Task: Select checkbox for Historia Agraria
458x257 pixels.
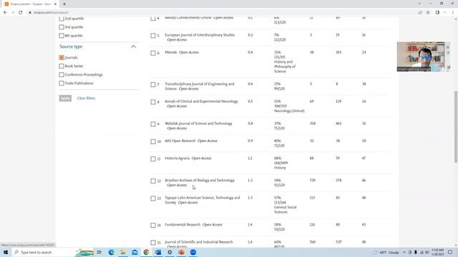Action: (x=153, y=158)
